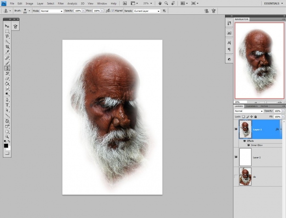Screen dimensions: 286x218
Task: Open the Flow slider arrow
Action: click(102, 11)
